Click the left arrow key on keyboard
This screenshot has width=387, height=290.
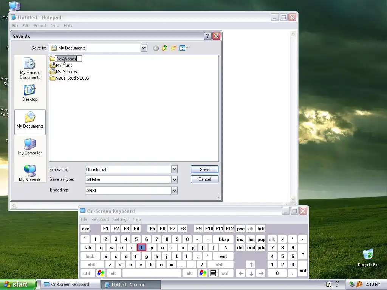[x=241, y=273]
